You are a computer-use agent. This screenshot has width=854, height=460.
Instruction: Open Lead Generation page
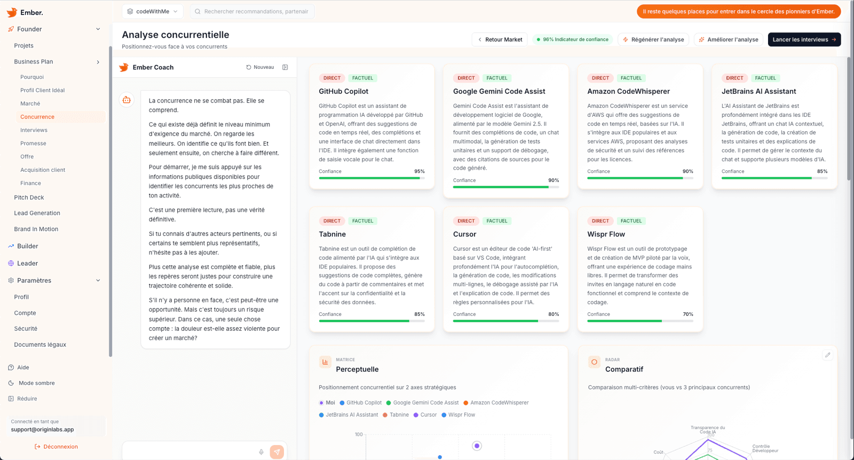click(37, 213)
